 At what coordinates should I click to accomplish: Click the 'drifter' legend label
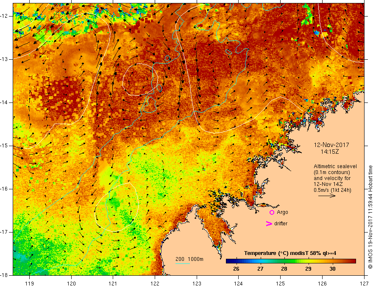[281, 224]
